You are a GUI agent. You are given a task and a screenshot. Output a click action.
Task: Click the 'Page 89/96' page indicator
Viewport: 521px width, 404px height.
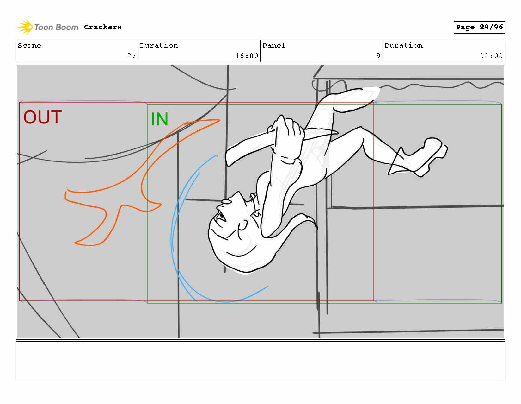coord(479,27)
